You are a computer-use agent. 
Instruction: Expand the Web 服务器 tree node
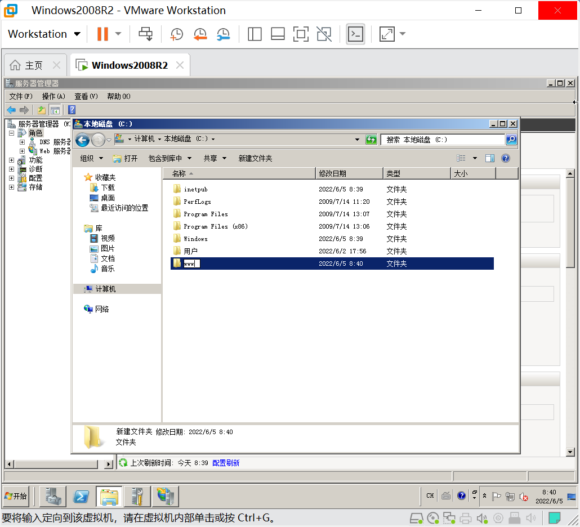(x=22, y=151)
